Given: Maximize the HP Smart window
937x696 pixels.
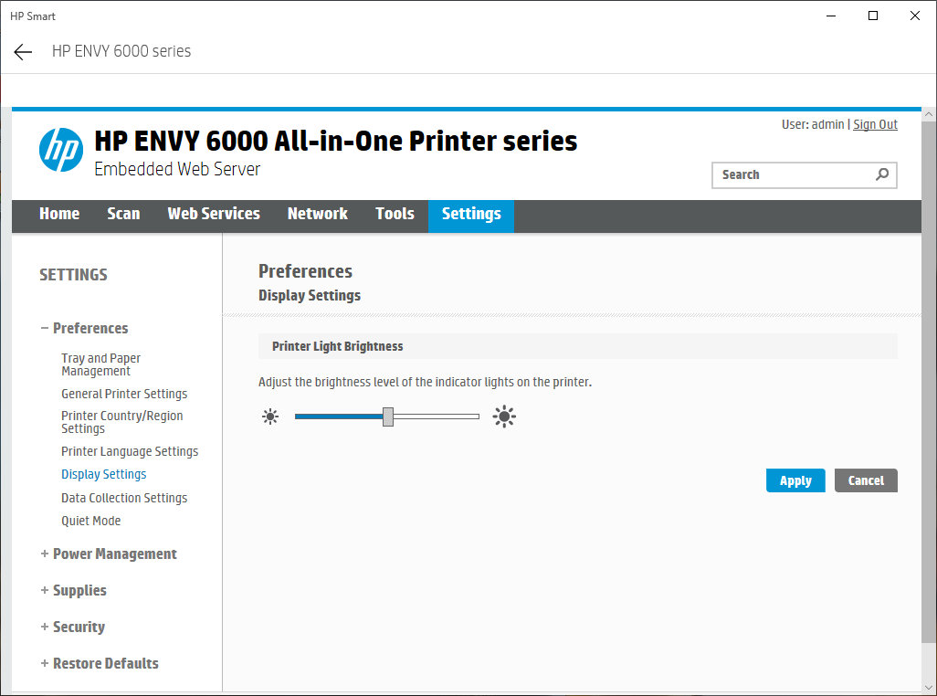Looking at the screenshot, I should point(872,16).
